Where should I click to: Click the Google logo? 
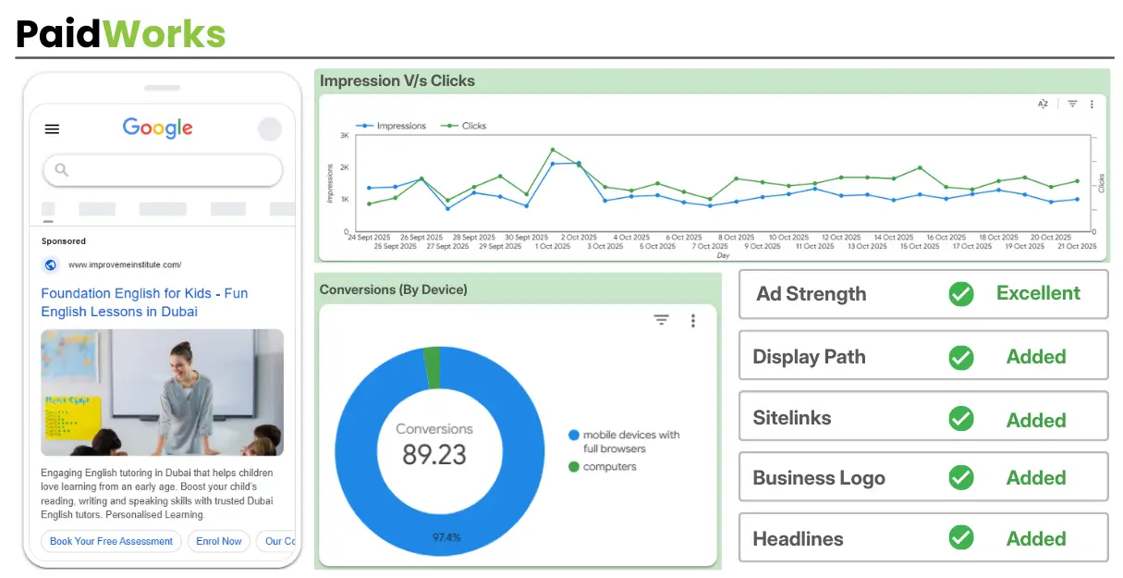pos(157,128)
